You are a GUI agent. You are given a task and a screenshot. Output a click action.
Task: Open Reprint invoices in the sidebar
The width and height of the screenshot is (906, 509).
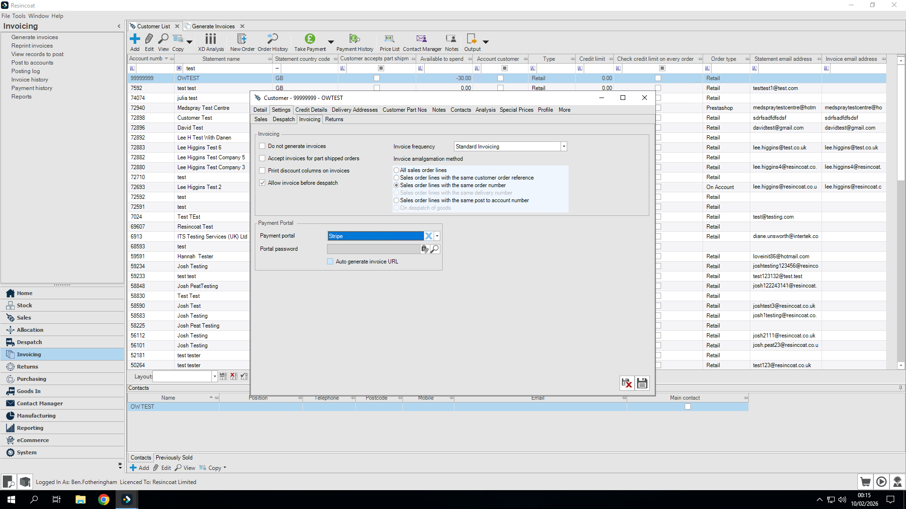point(32,46)
